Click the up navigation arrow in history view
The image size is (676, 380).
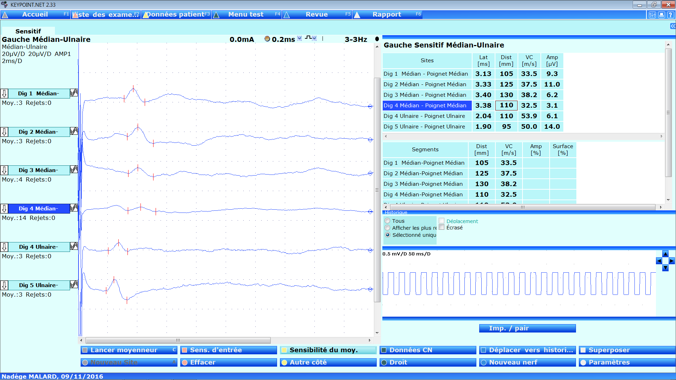(x=665, y=254)
